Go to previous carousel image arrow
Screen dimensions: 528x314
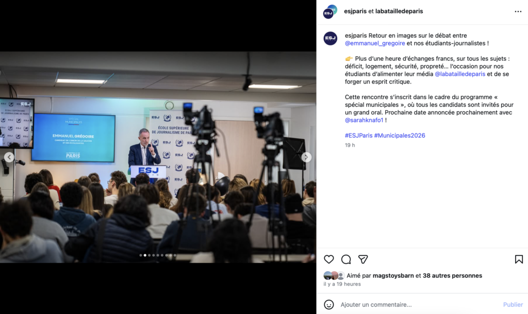9,157
